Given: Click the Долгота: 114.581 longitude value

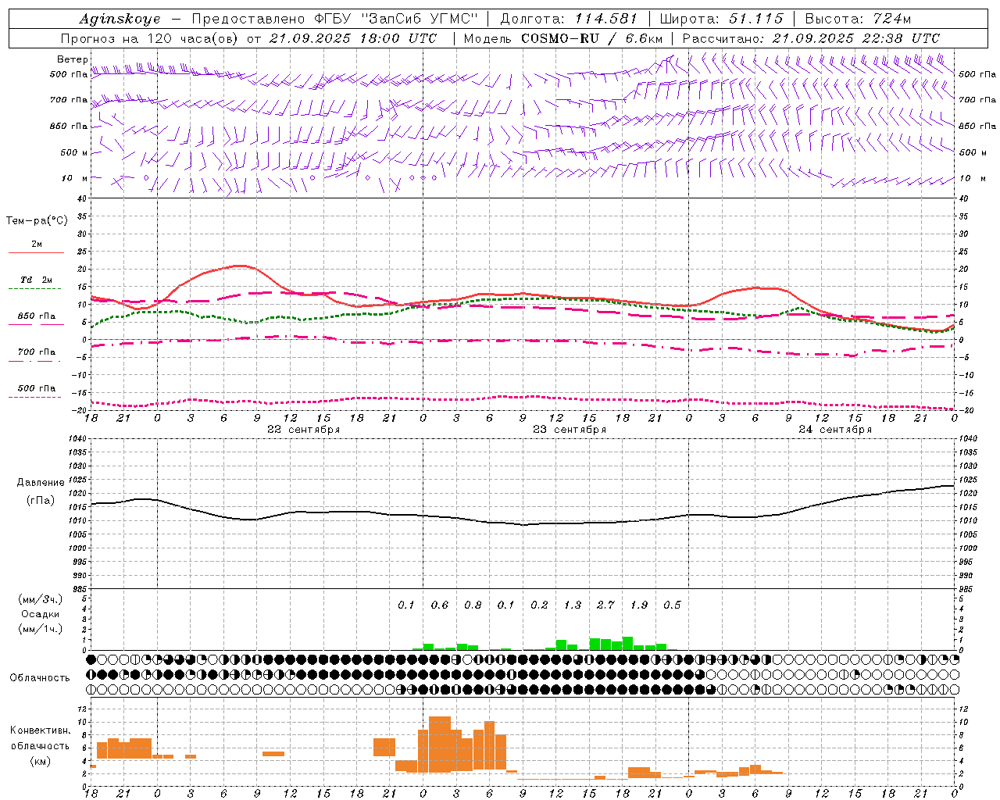Looking at the screenshot, I should coord(569,19).
